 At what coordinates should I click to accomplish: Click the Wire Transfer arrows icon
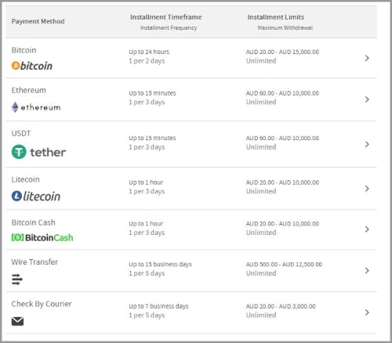(x=17, y=280)
